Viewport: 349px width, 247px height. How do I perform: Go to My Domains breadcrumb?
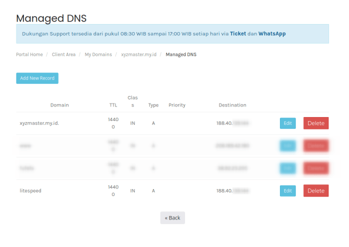coord(98,54)
